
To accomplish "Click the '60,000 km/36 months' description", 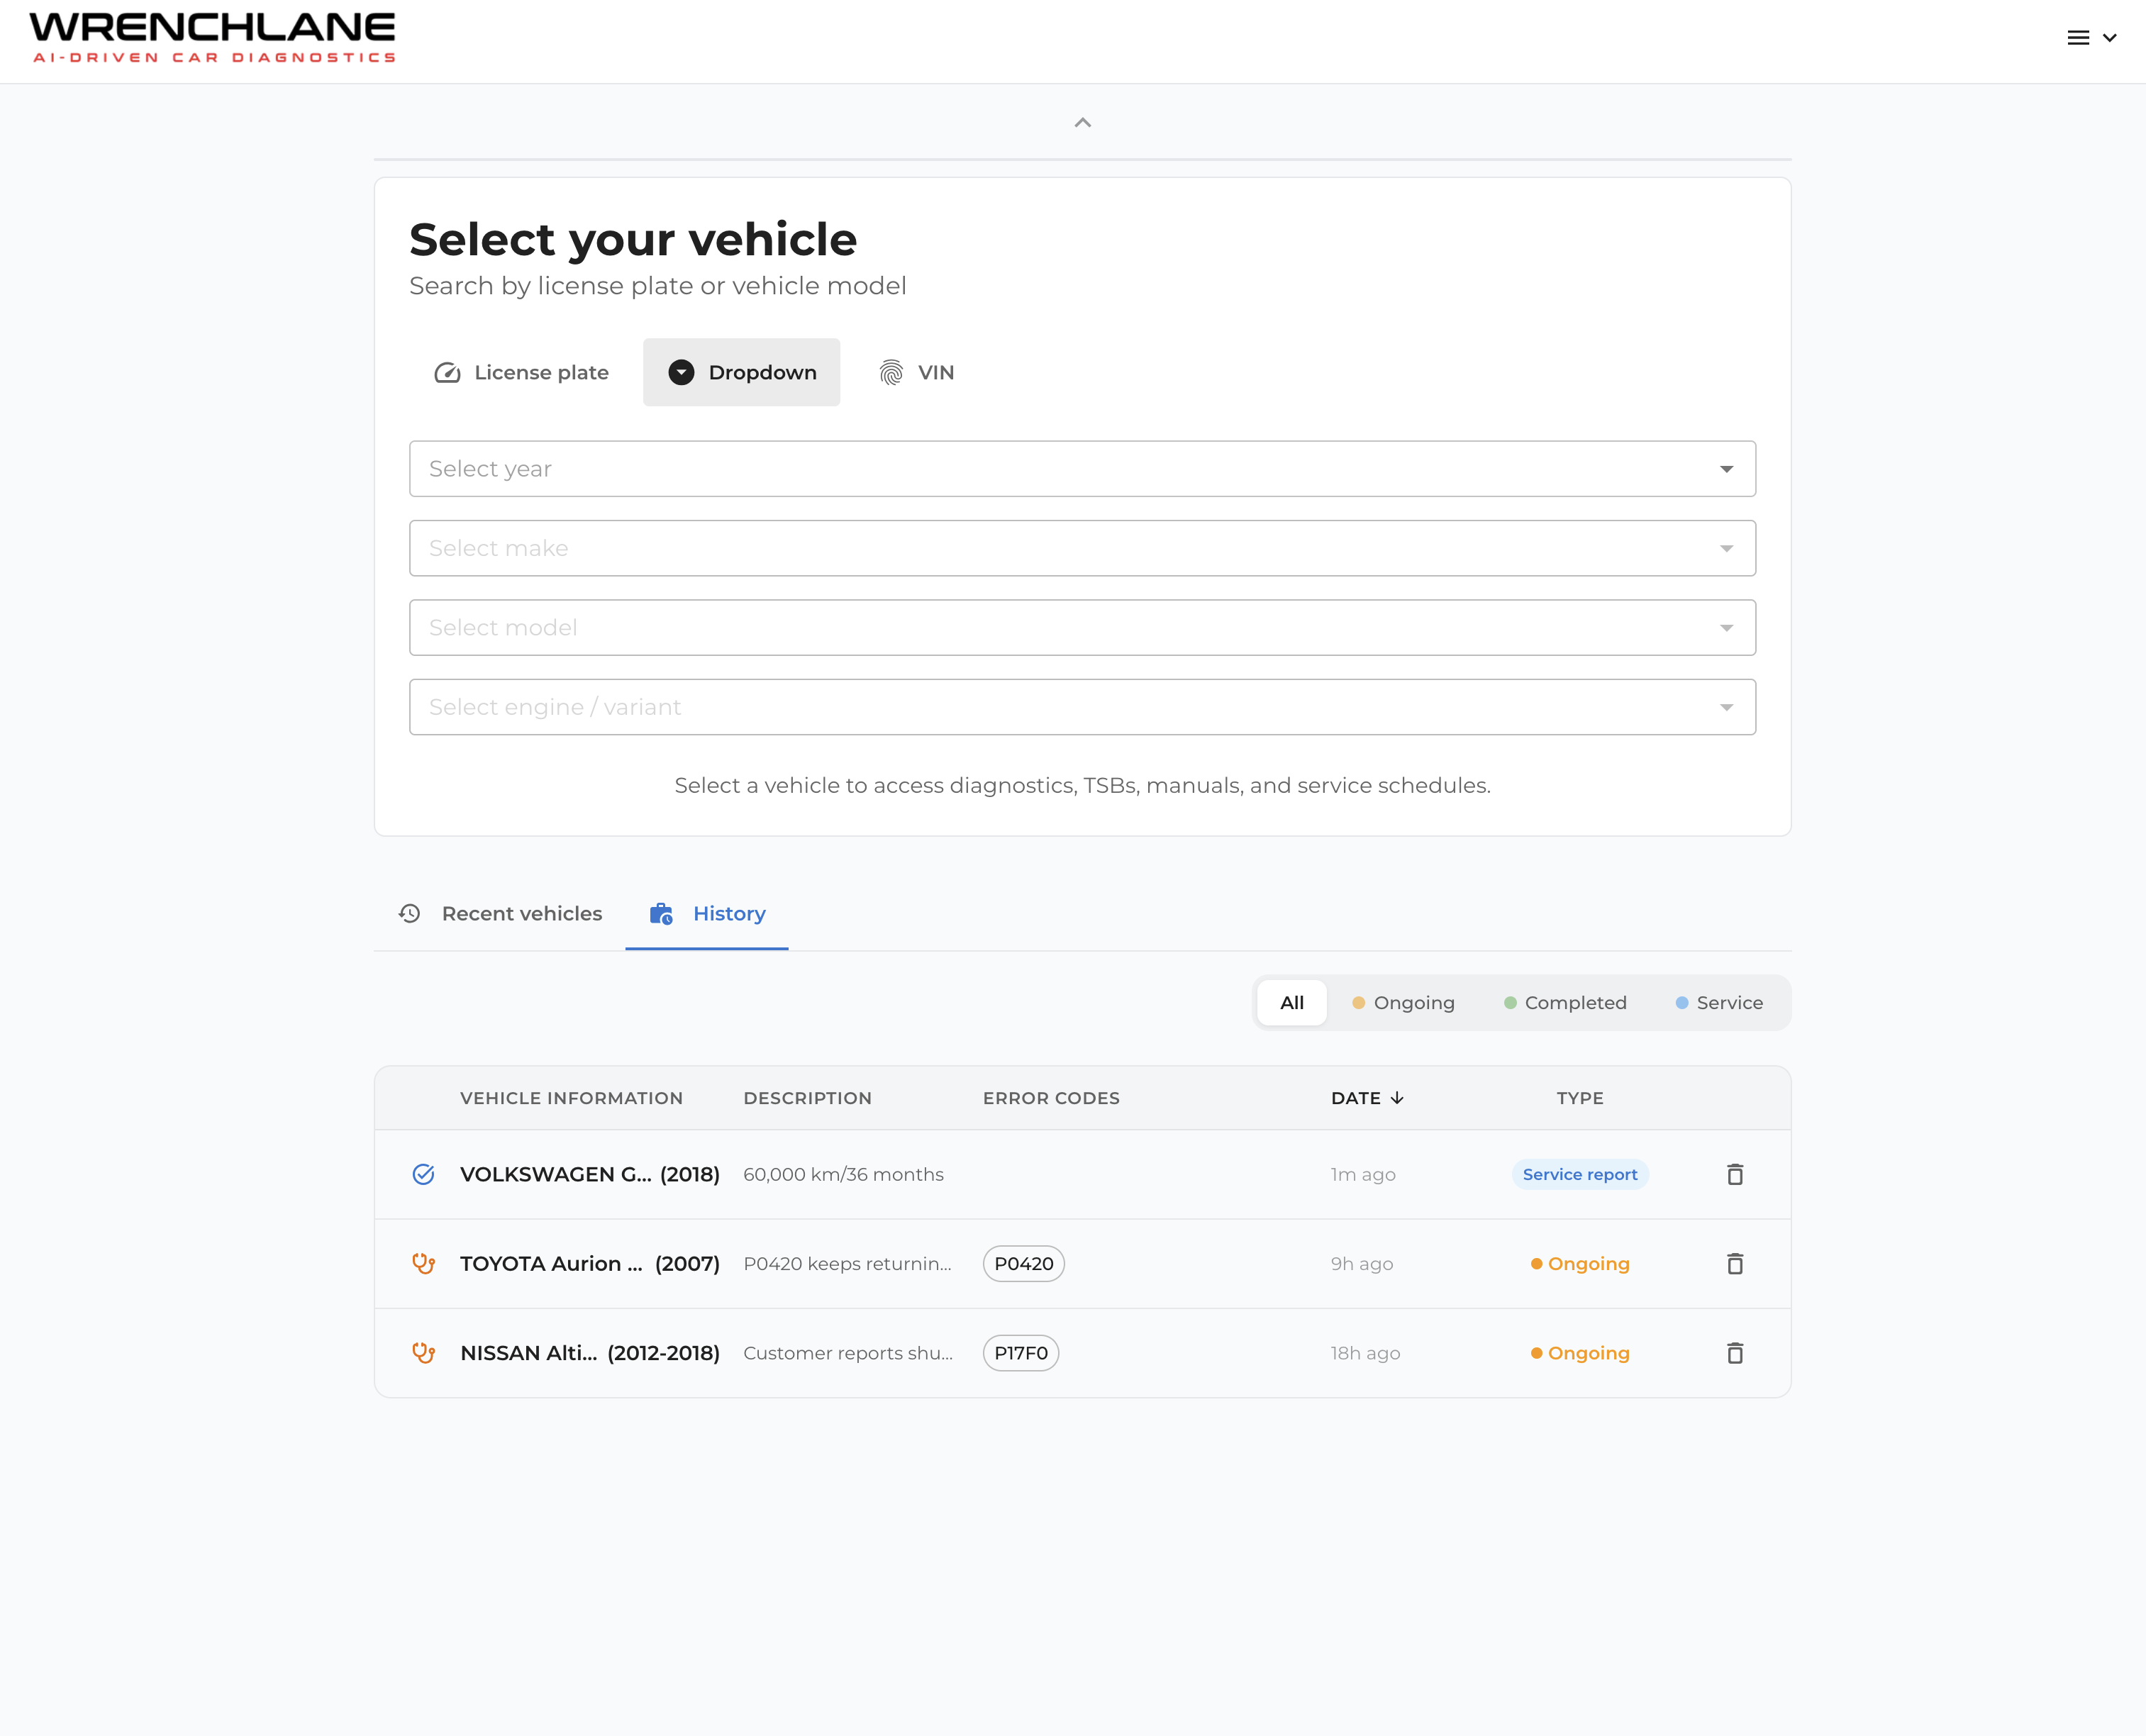I will pos(843,1174).
